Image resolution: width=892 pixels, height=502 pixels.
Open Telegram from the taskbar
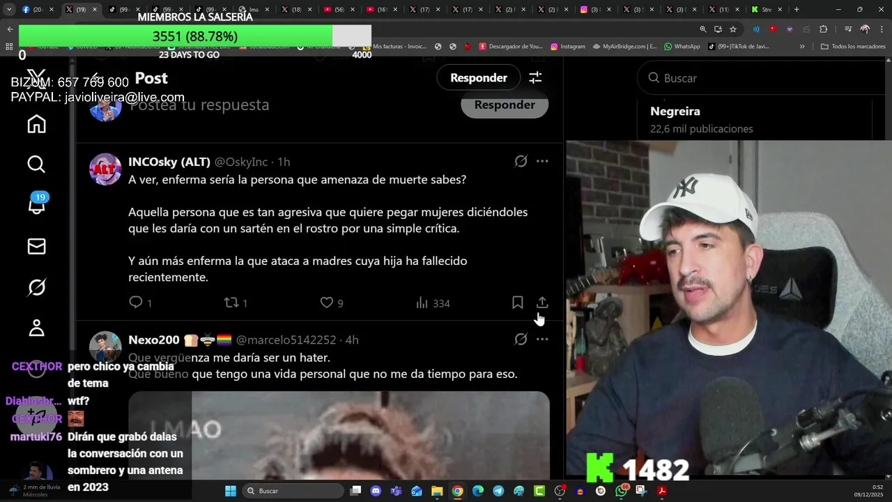click(x=498, y=491)
